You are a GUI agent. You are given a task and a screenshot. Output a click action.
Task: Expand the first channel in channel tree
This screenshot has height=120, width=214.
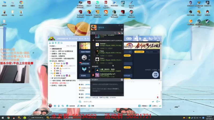point(50,49)
